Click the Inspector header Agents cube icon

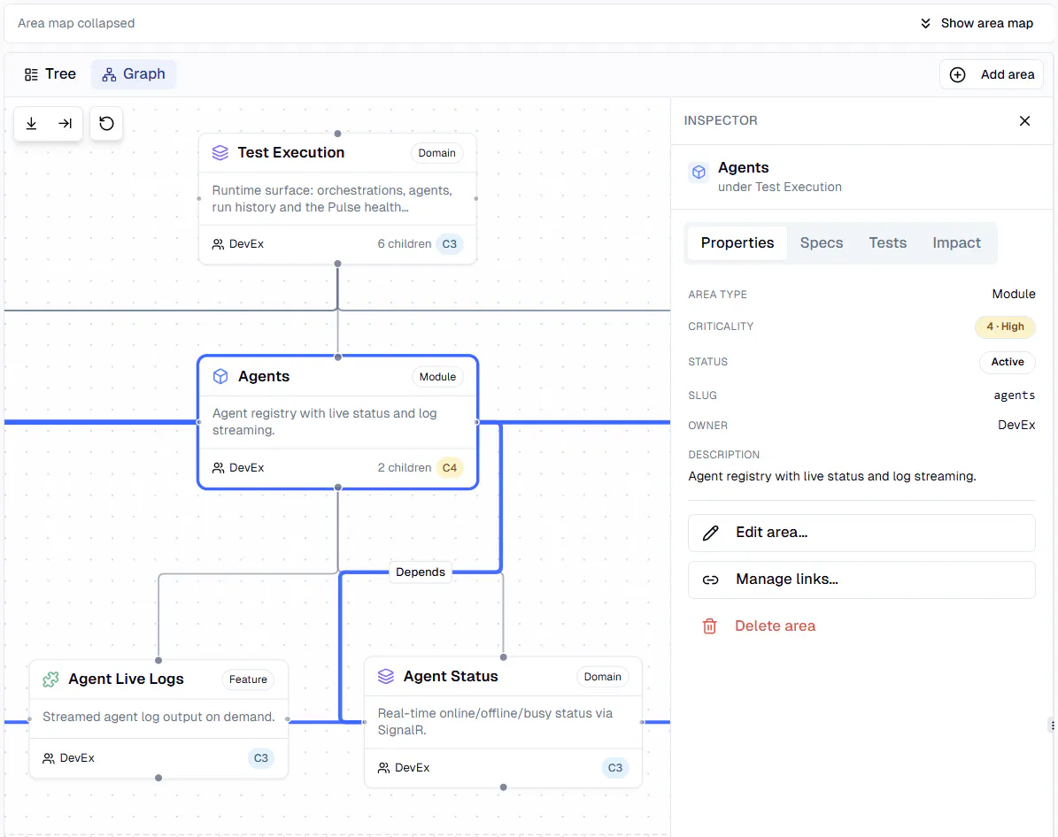coord(699,172)
